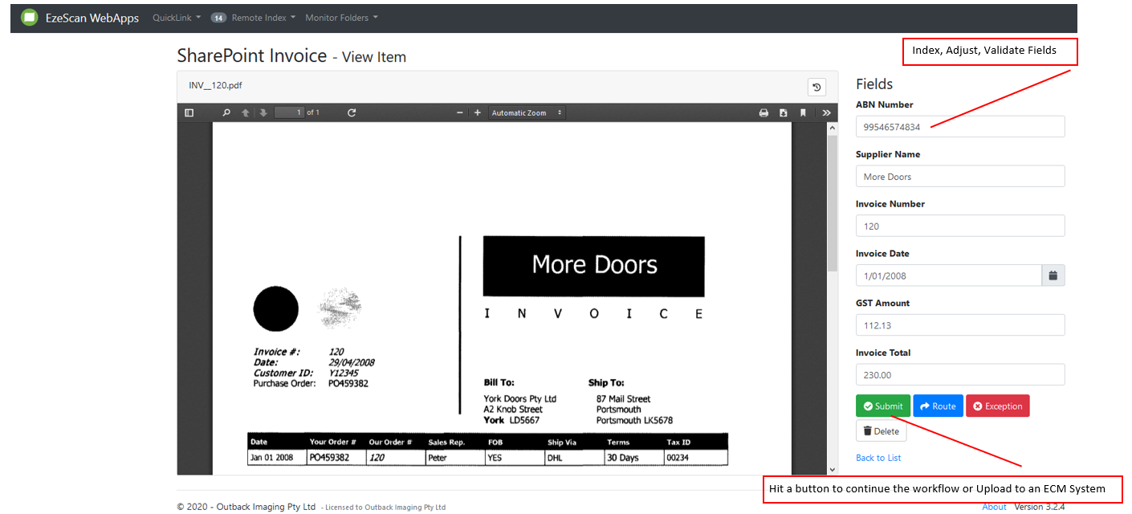Click the PO459382 purchase order text

click(x=348, y=384)
